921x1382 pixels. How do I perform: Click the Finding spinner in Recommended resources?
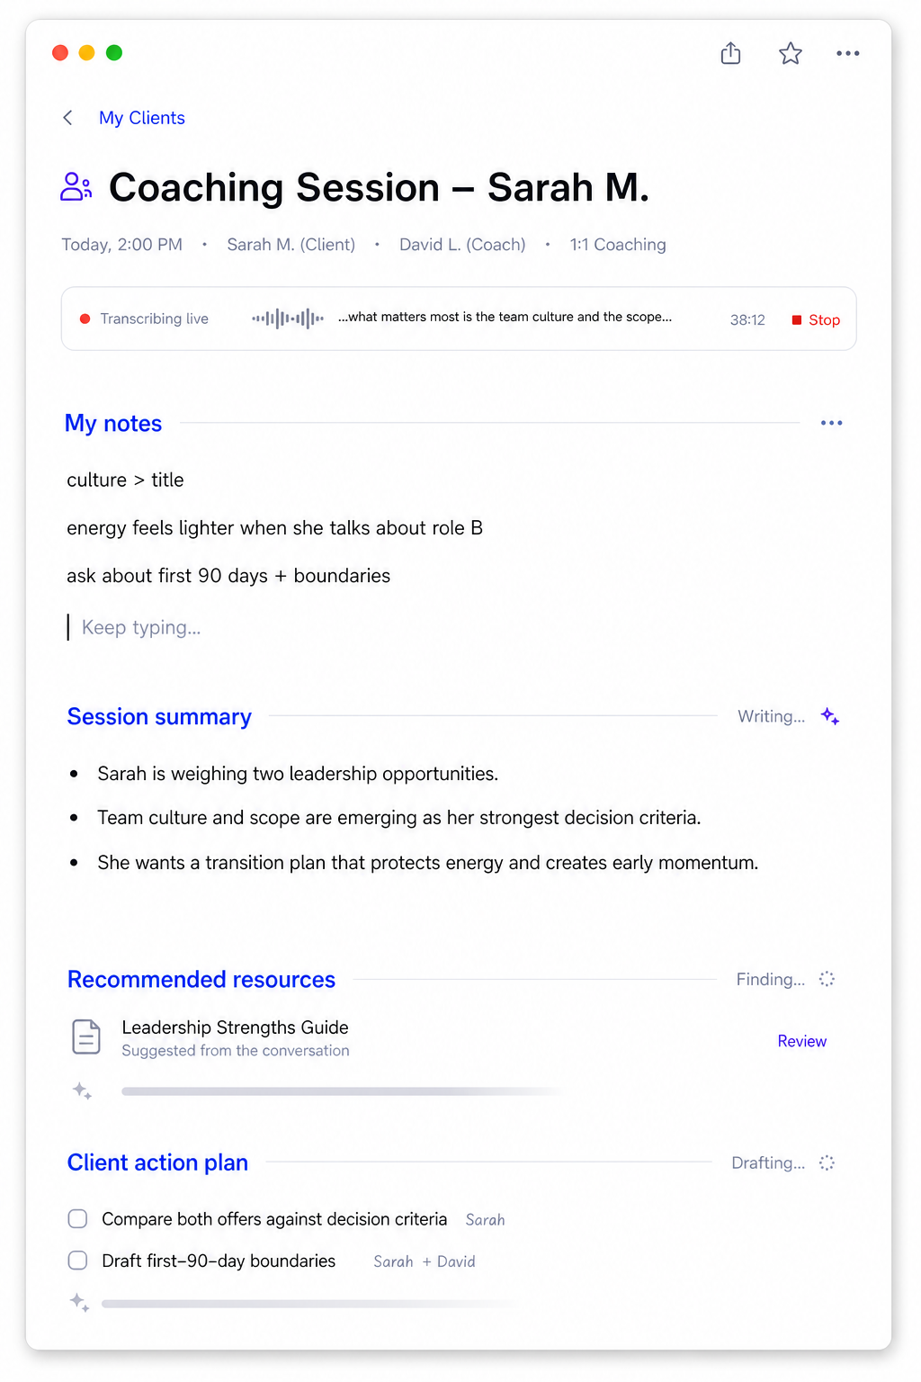pyautogui.click(x=827, y=979)
